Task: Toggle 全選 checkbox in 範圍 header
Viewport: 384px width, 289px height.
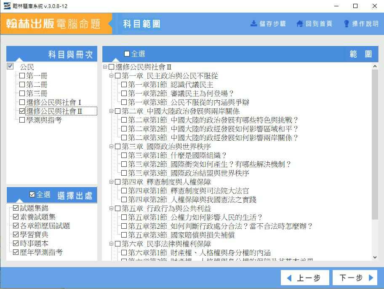Action: click(x=127, y=54)
